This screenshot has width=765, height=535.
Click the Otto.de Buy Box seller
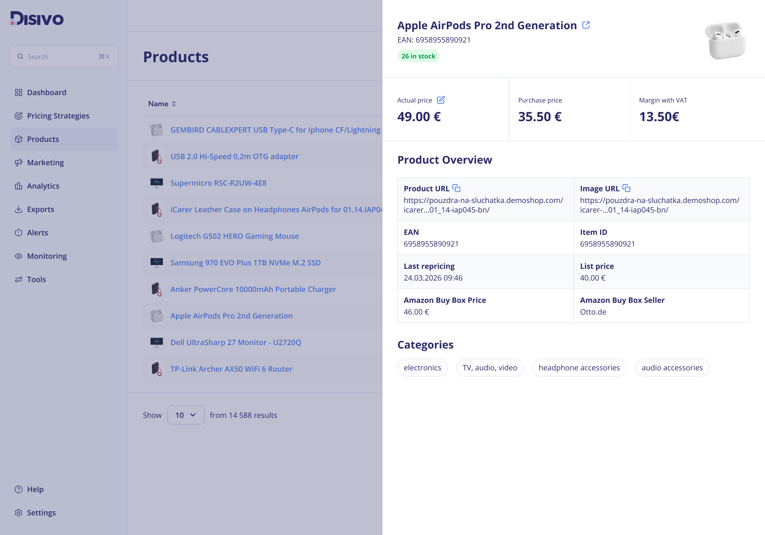(593, 312)
